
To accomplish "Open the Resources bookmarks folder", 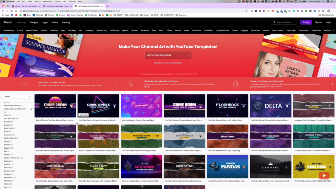I will (181, 15).
